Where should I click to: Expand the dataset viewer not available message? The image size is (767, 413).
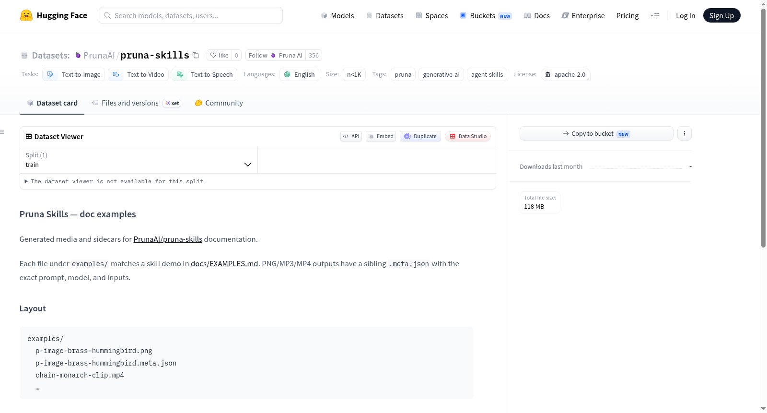coord(116,181)
